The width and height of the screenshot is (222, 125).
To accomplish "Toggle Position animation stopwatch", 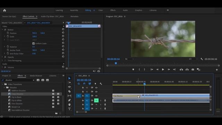I will coord(8,33).
